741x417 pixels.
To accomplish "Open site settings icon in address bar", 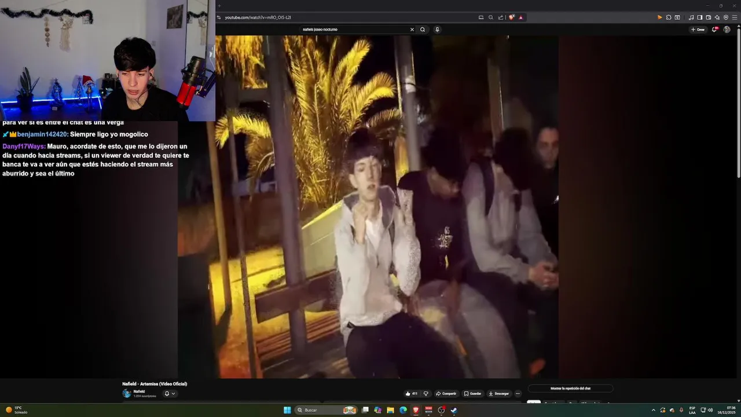I will pos(219,17).
